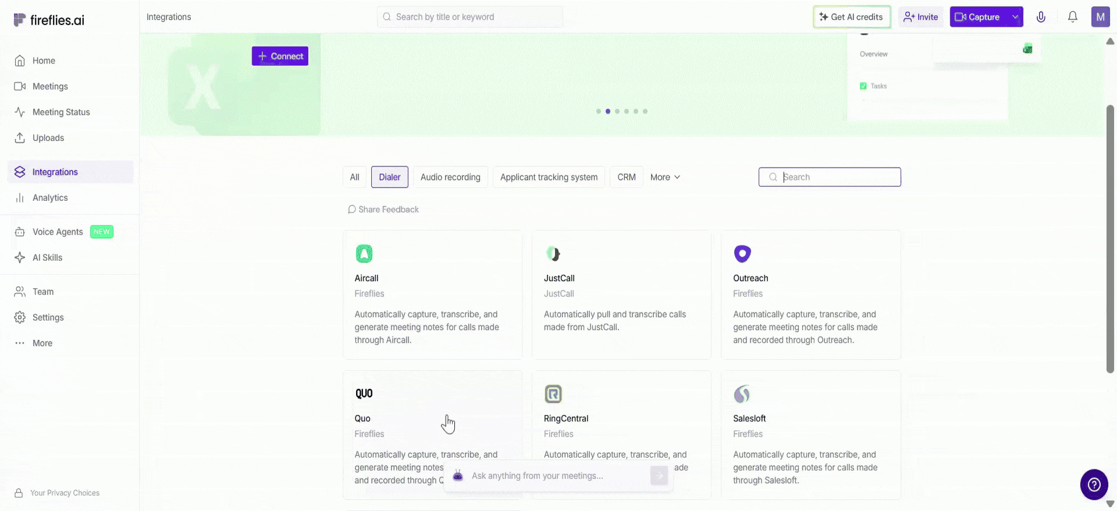Image resolution: width=1117 pixels, height=511 pixels.
Task: Open the help question mark button
Action: pyautogui.click(x=1094, y=484)
